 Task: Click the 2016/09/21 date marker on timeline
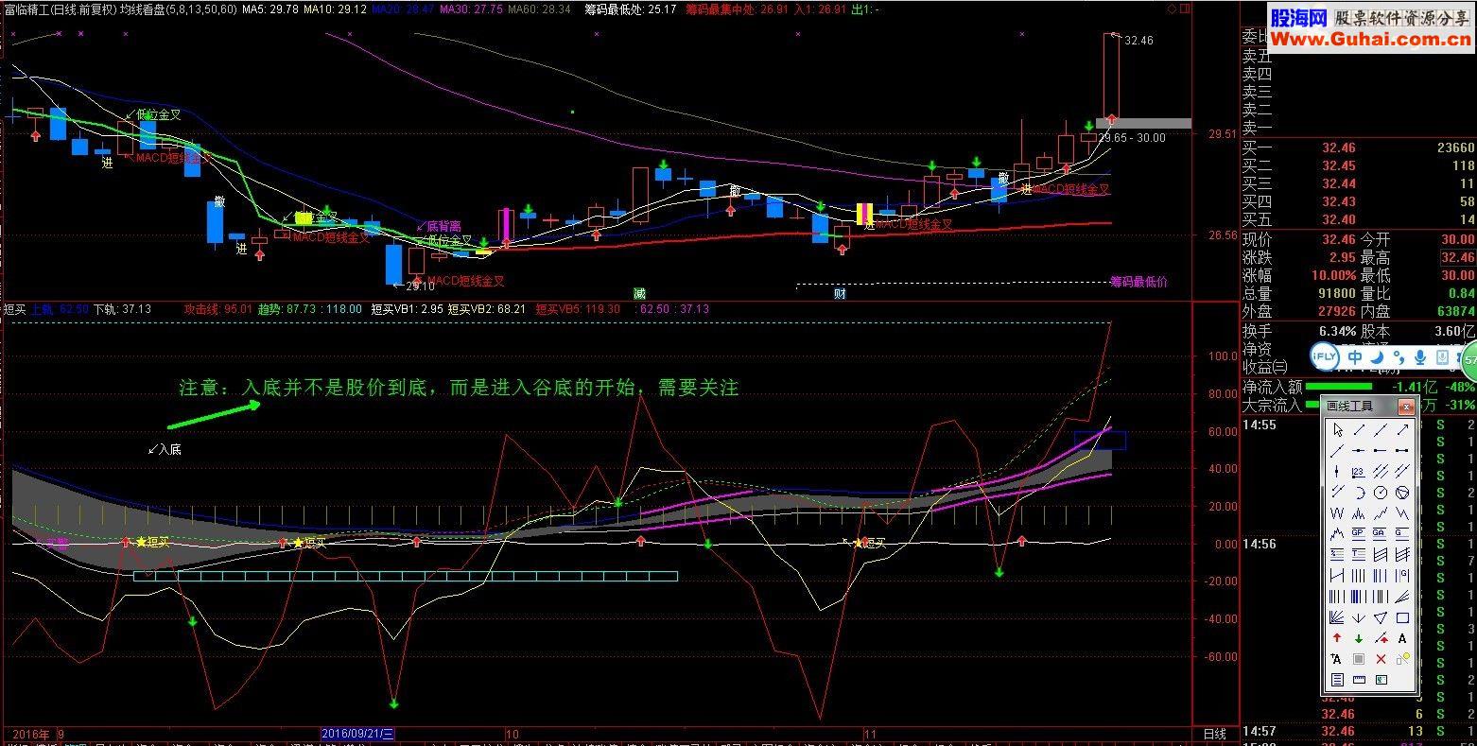coord(357,734)
